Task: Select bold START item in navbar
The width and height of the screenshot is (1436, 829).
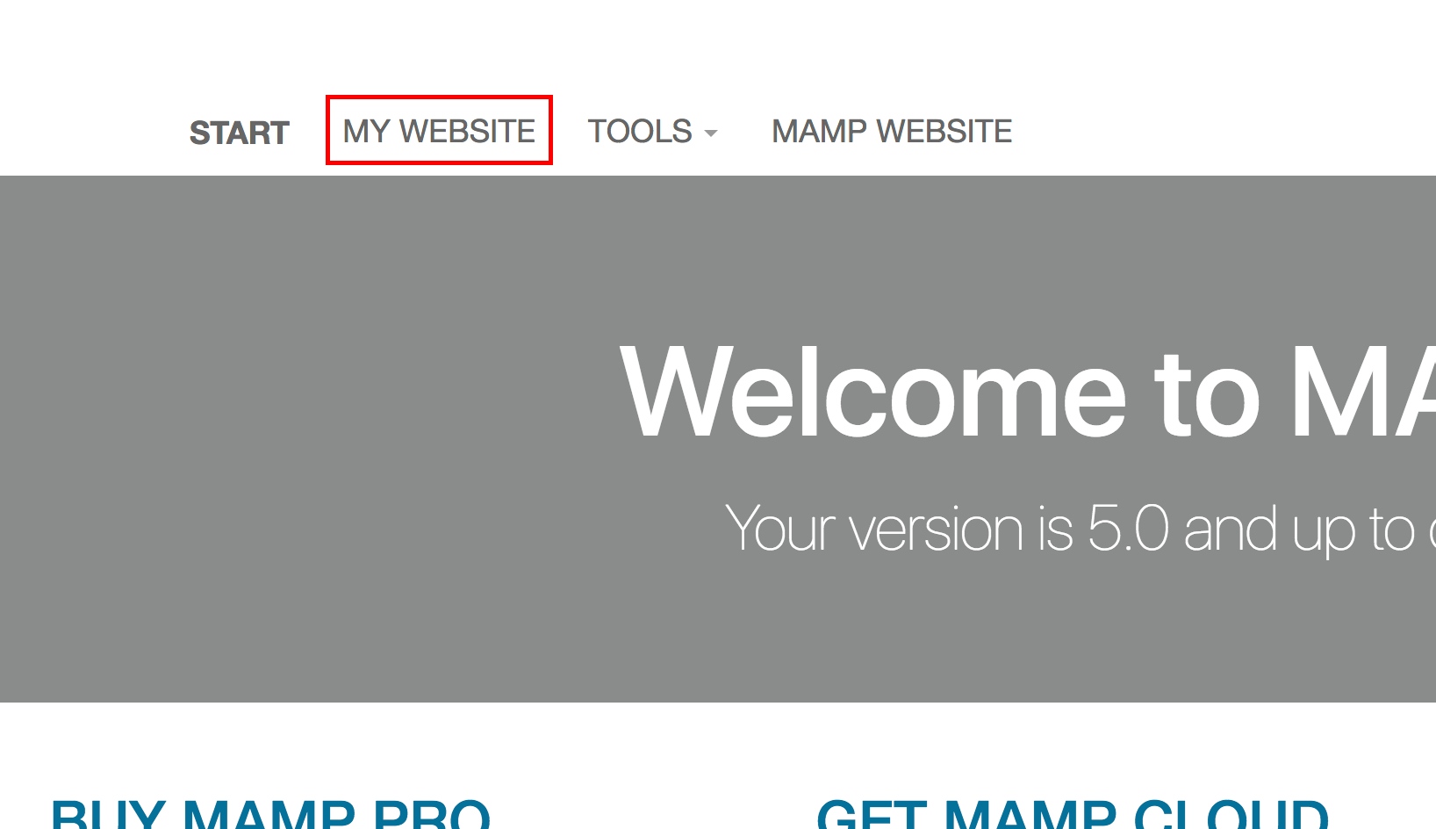Action: point(239,133)
